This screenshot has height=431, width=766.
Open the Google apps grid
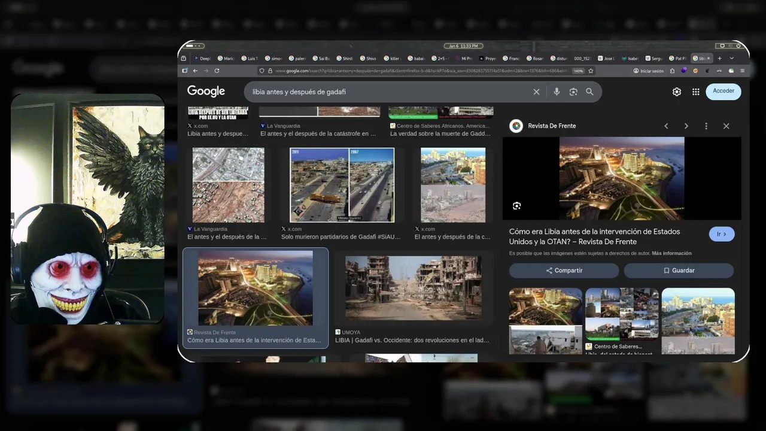[x=695, y=92]
